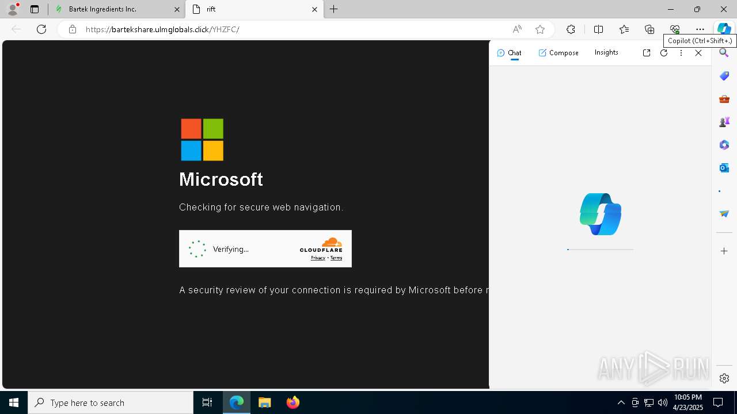This screenshot has height=414, width=737.
Task: Click taskbar search box
Action: (x=111, y=402)
